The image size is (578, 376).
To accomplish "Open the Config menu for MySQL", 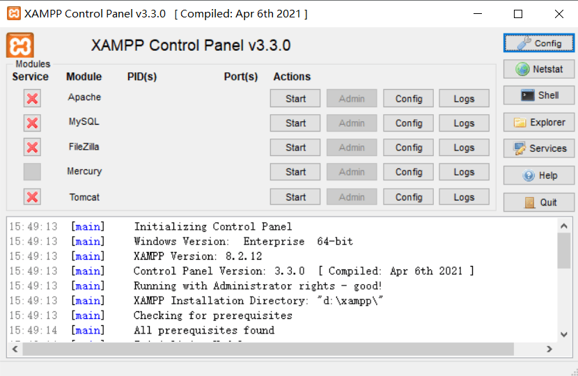I will point(409,123).
